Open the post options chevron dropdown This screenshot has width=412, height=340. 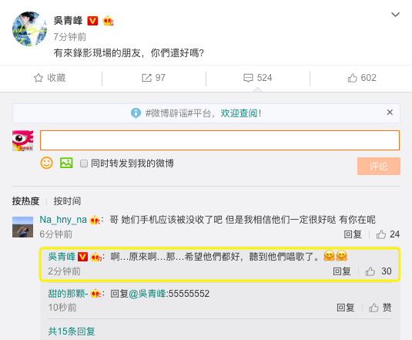point(396,15)
